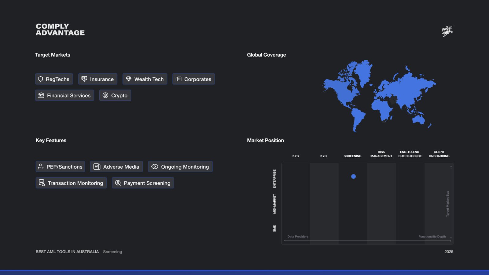This screenshot has width=489, height=275.
Task: Click the eye icon beside Ongoing Monitoring
Action: coord(155,167)
